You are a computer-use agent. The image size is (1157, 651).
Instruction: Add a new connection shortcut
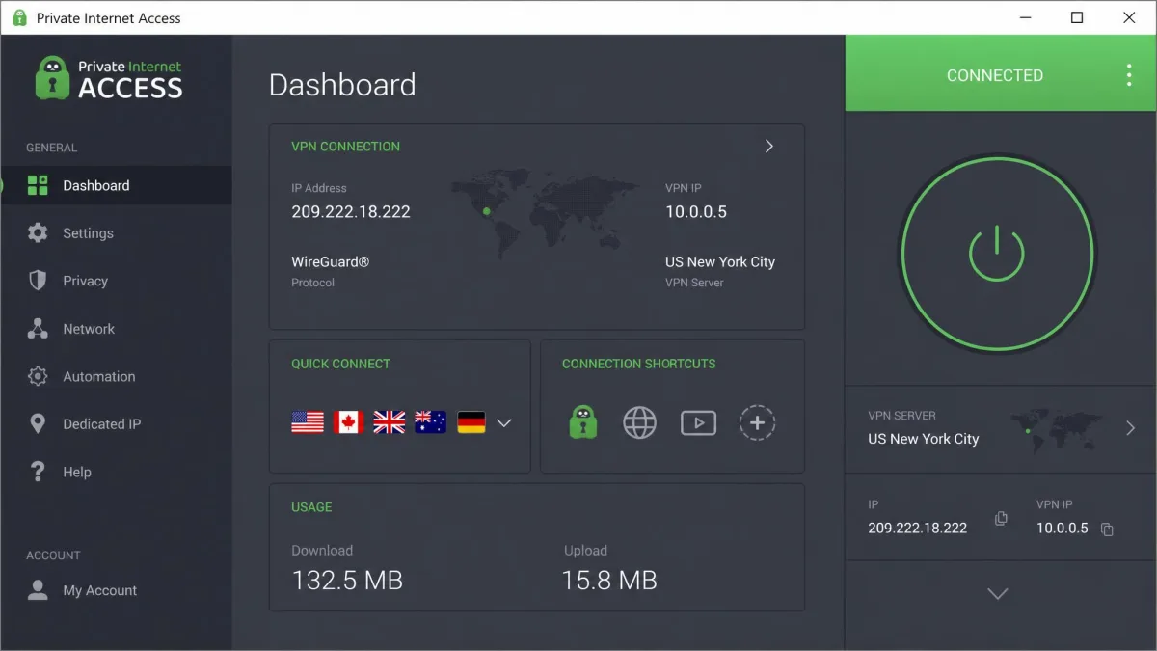757,422
